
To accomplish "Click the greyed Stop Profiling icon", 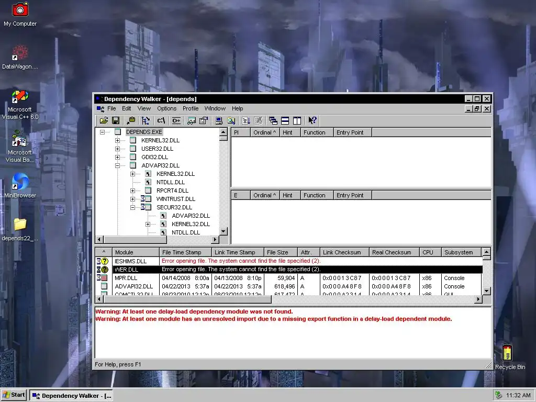I will coord(258,120).
